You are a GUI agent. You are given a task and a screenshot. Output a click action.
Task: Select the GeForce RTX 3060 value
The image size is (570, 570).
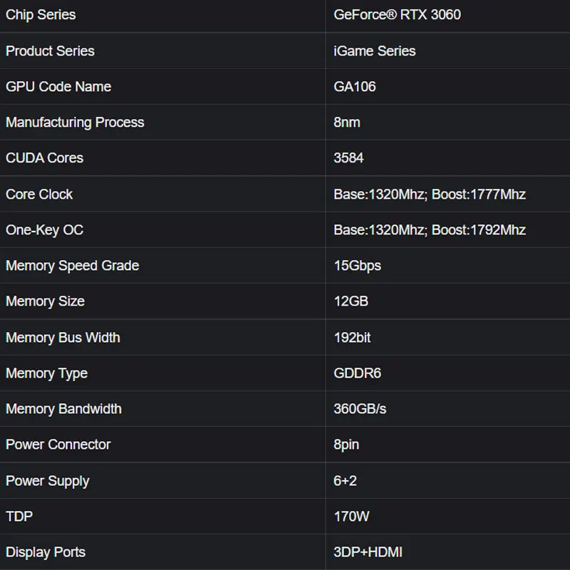[397, 15]
